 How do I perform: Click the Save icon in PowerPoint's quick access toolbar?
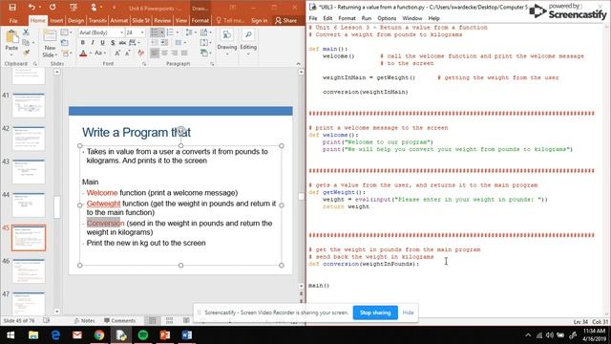coord(12,7)
